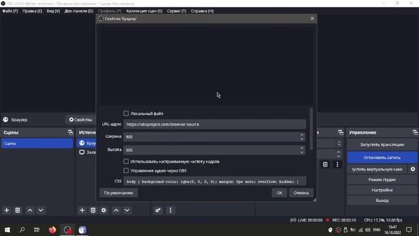Open the Файл menu
This screenshot has width=419, height=236.
click(x=10, y=11)
